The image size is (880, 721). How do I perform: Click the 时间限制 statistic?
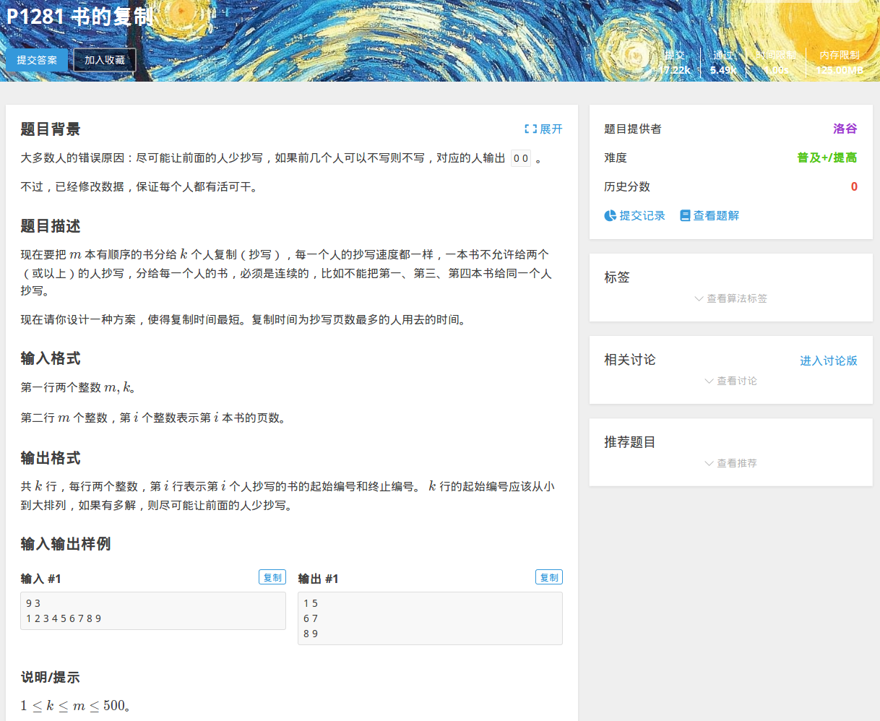tap(777, 62)
